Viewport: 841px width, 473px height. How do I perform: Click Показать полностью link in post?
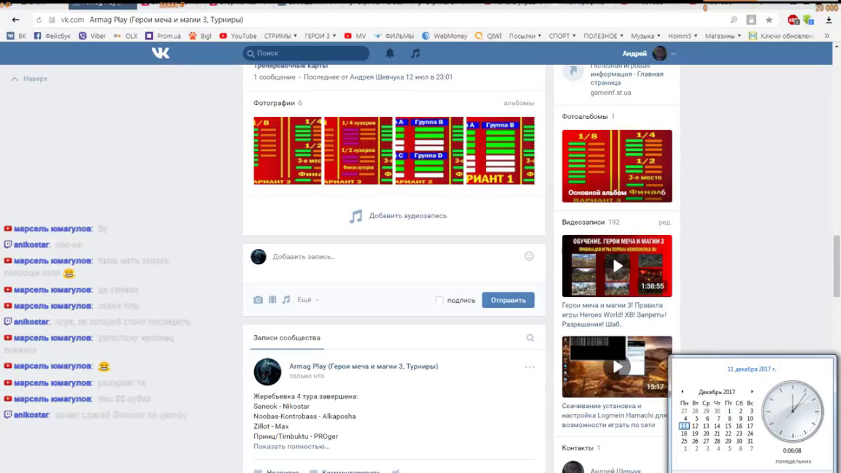[x=291, y=447]
